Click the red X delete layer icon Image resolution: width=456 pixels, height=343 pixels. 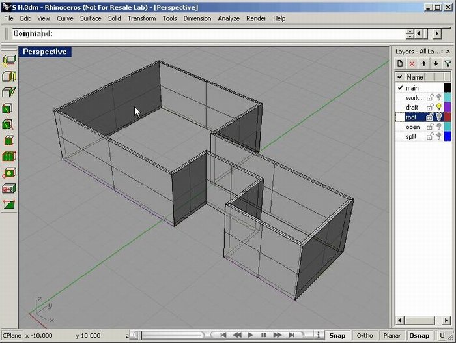coord(412,63)
